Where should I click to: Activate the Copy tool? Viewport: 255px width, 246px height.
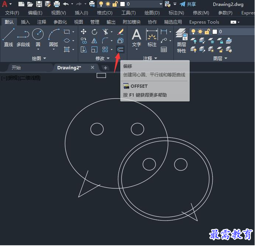pyautogui.click(x=83, y=41)
